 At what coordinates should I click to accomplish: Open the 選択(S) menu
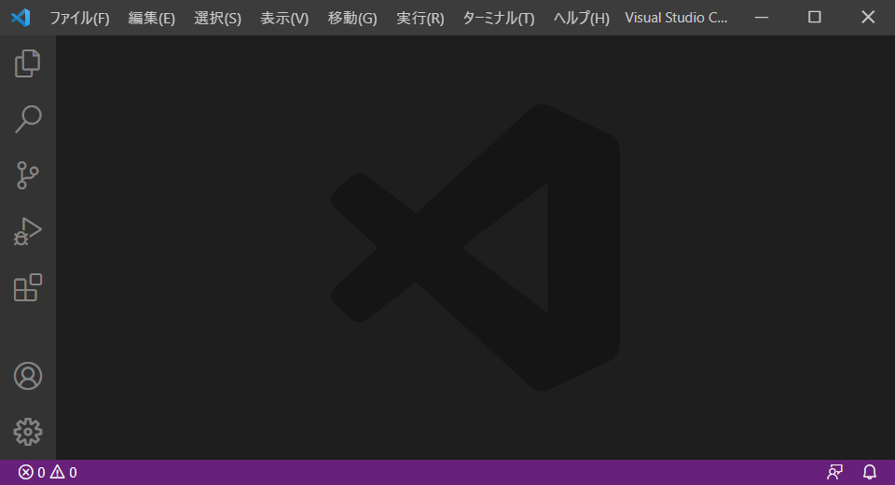pos(217,18)
